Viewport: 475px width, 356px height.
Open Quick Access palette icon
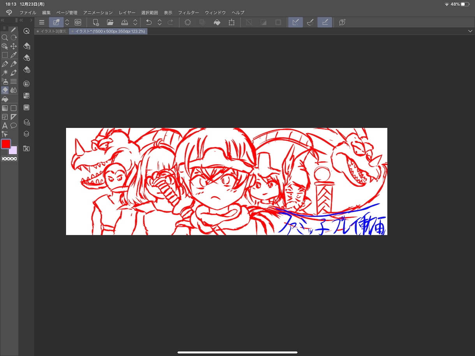[x=26, y=31]
